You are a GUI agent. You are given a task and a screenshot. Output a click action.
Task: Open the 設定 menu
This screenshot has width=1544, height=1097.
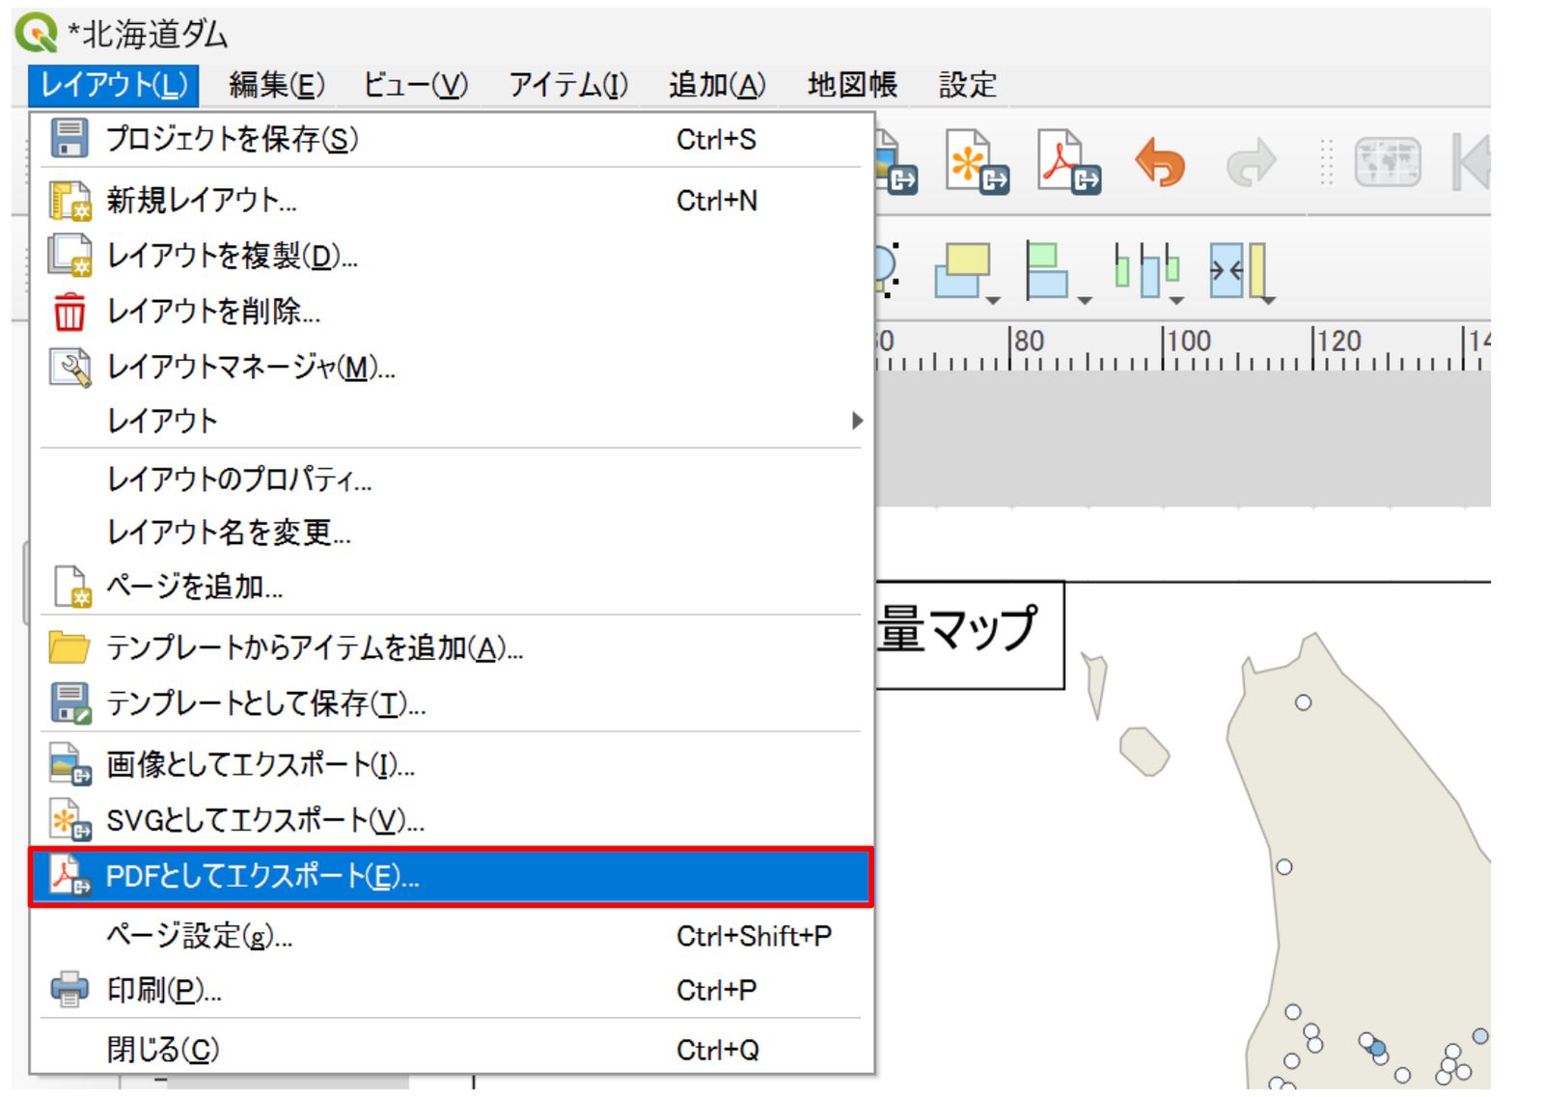[x=967, y=85]
